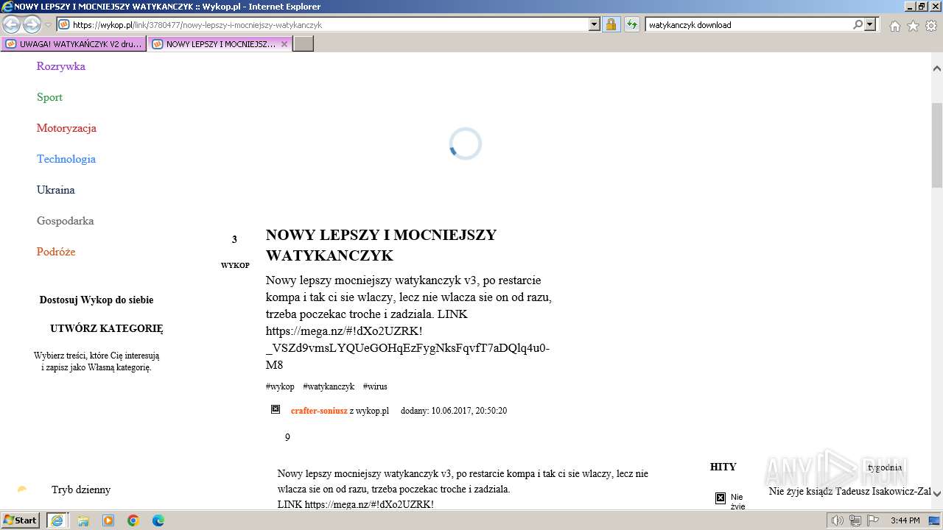This screenshot has width=943, height=530.
Task: Open the Home icon in the toolbar
Action: [x=894, y=26]
